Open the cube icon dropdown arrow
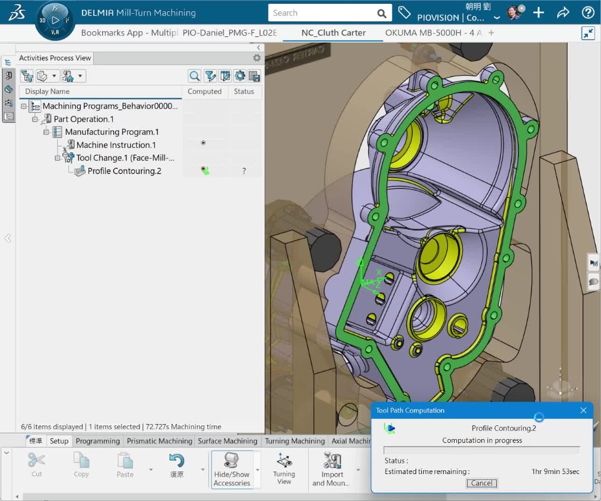Viewport: 601px width, 501px height. 54,76
